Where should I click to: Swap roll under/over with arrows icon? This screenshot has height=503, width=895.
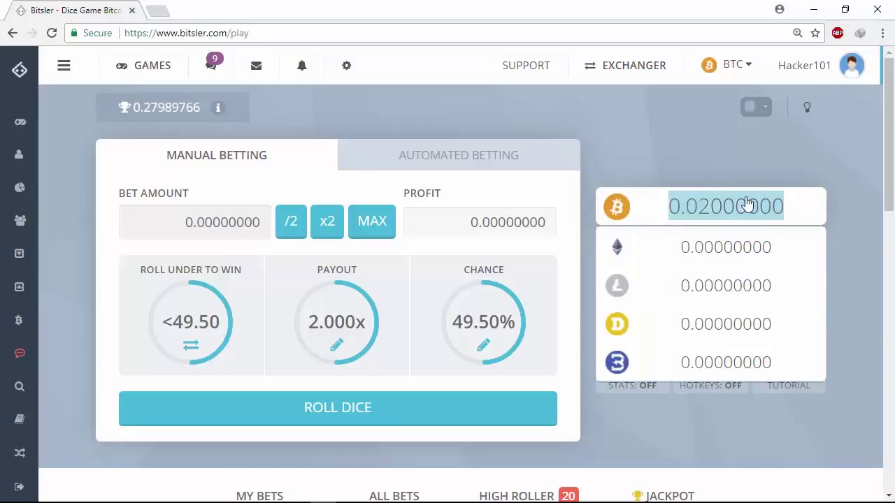tap(191, 345)
